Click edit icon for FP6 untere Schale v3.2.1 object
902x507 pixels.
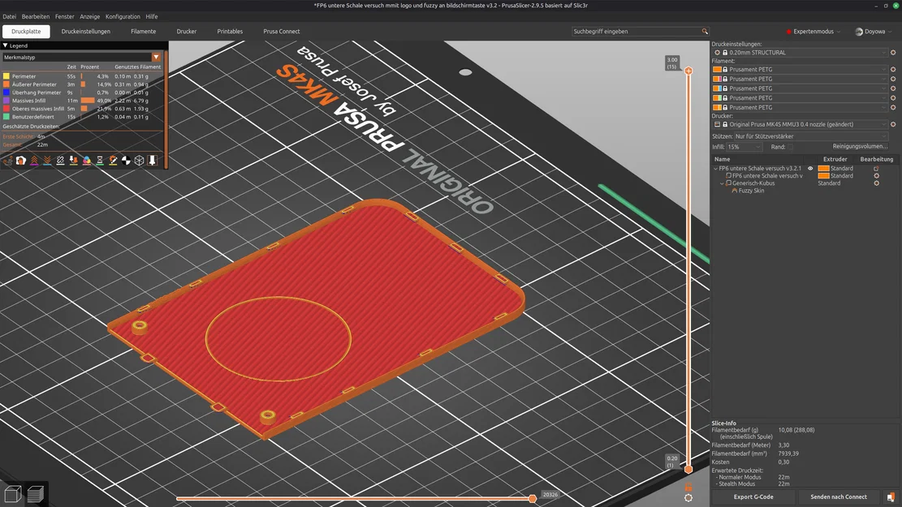[x=876, y=169]
